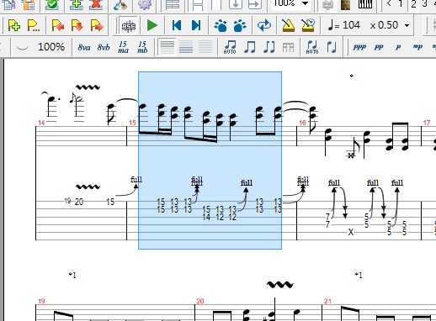Jump to the previous bar

click(x=177, y=26)
